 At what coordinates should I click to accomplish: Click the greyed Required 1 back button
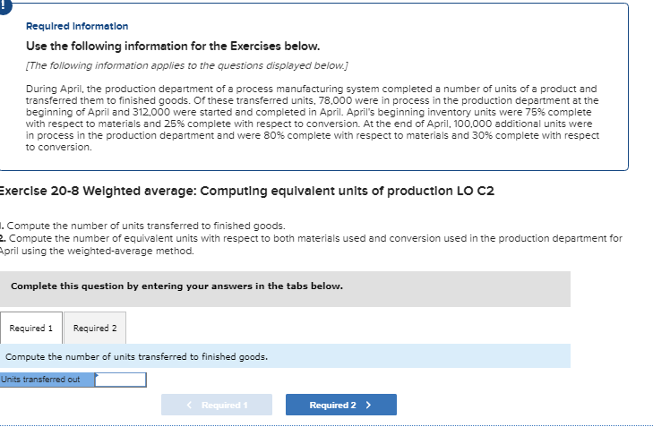(x=217, y=405)
